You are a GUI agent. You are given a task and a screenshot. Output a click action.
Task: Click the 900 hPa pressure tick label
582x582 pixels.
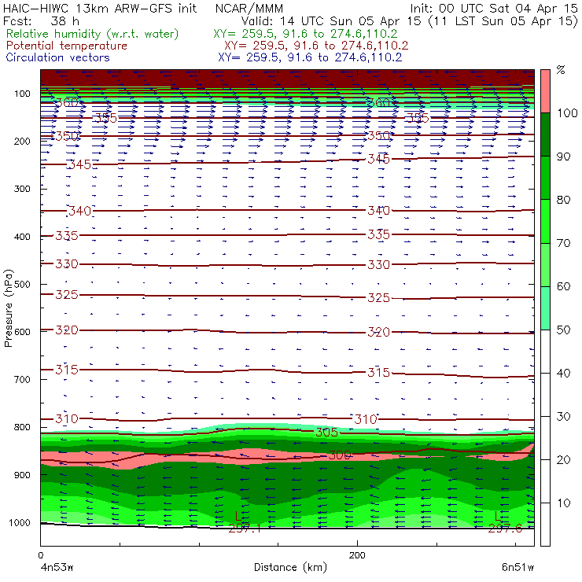click(x=22, y=475)
